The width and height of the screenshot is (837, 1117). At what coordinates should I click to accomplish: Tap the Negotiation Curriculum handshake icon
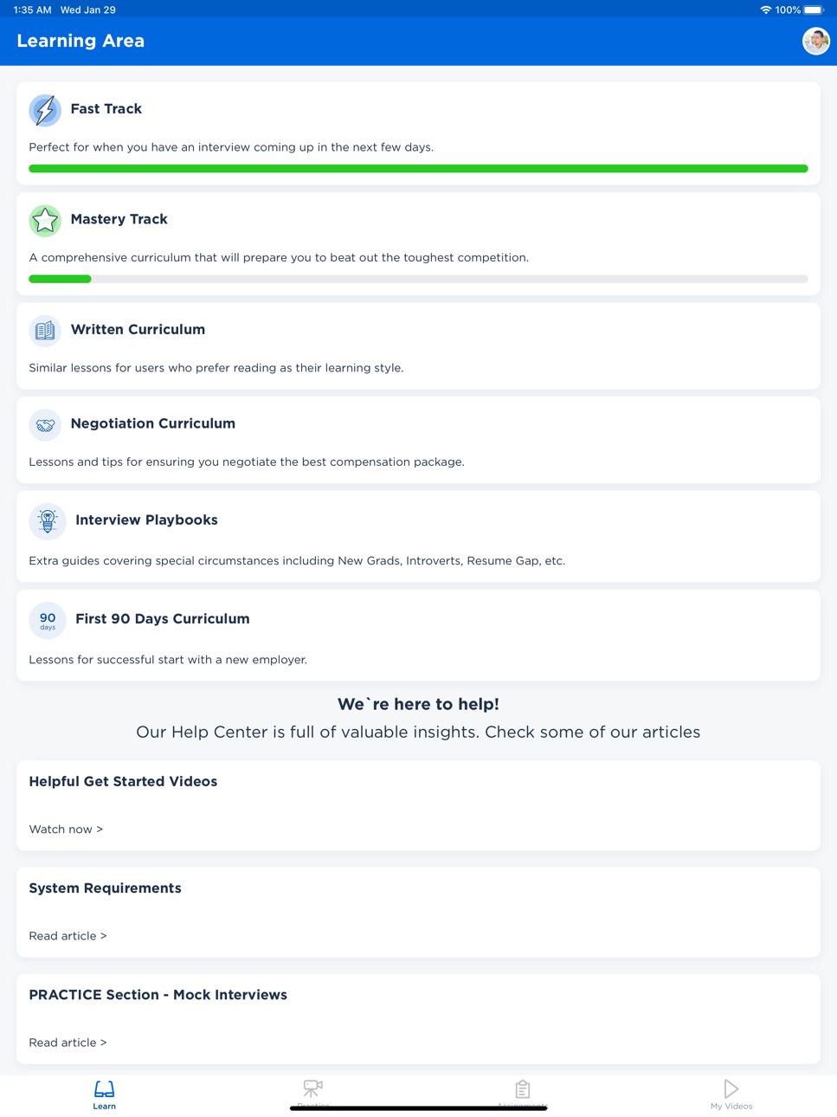pyautogui.click(x=45, y=424)
